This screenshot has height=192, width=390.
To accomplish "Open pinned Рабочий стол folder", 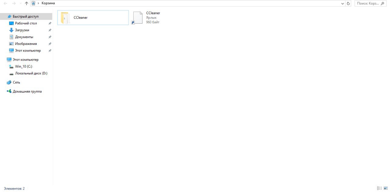I will click(x=26, y=23).
